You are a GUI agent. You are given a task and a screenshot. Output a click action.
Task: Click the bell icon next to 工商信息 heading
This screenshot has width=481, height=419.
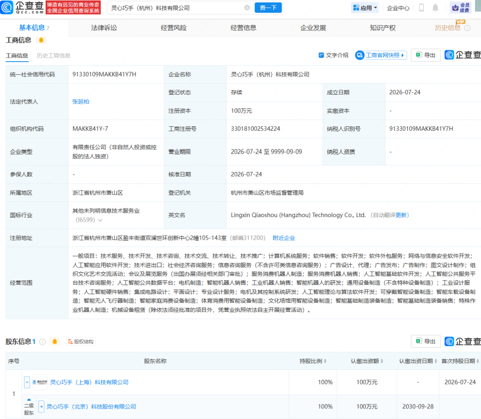click(41, 40)
